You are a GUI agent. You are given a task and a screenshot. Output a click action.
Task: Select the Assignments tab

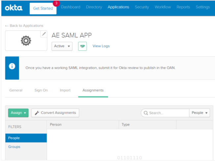point(93,90)
